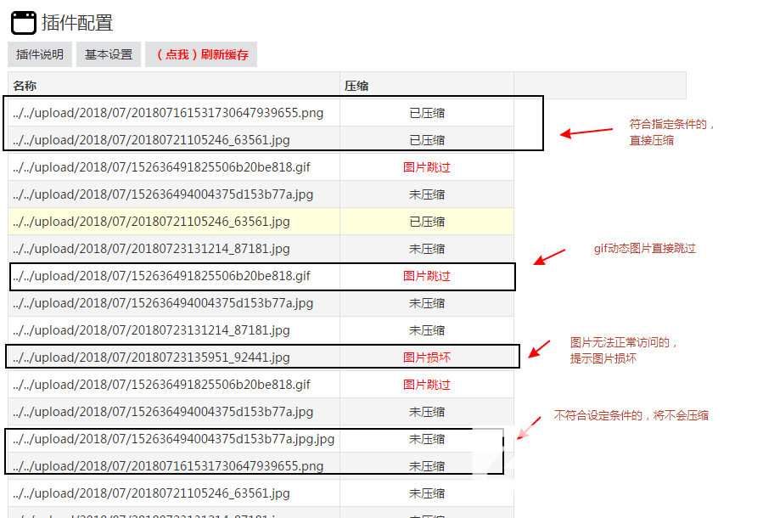The width and height of the screenshot is (763, 518).
Task: Click 未压缩 status of the .jpg.jpg row
Action: tap(427, 439)
